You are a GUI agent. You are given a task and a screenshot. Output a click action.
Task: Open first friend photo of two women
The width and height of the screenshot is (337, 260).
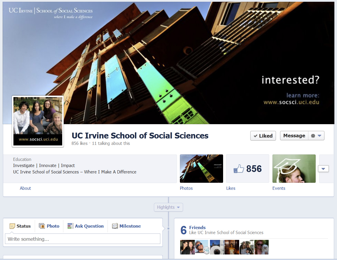click(187, 247)
